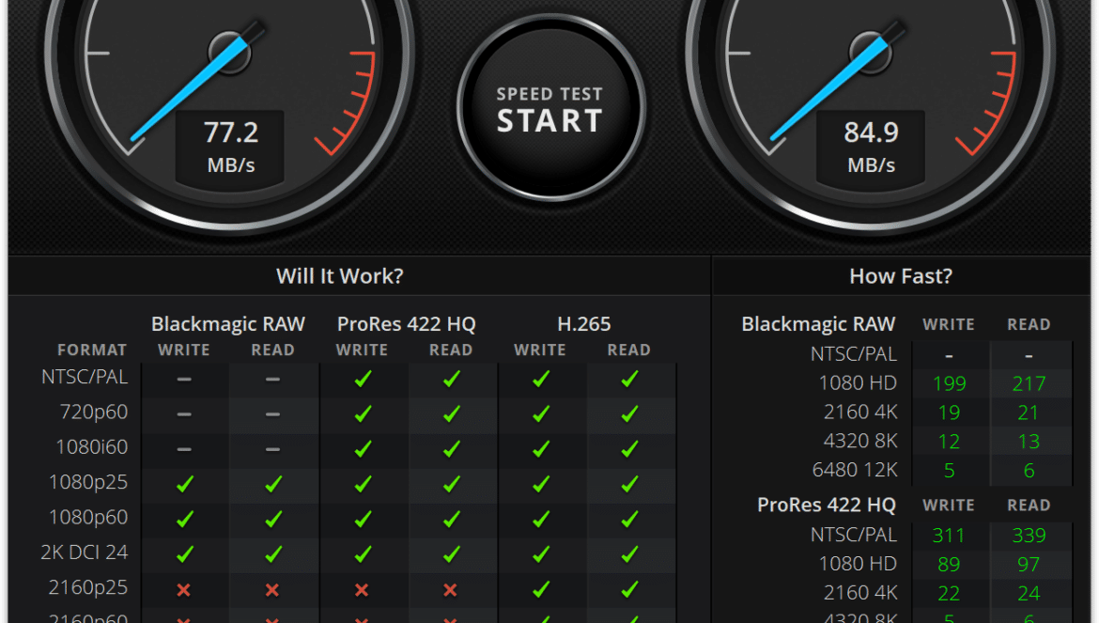Image resolution: width=1099 pixels, height=623 pixels.
Task: Click NTSC/PAL ProRes 422 HQ read checkmark
Action: pyautogui.click(x=452, y=379)
